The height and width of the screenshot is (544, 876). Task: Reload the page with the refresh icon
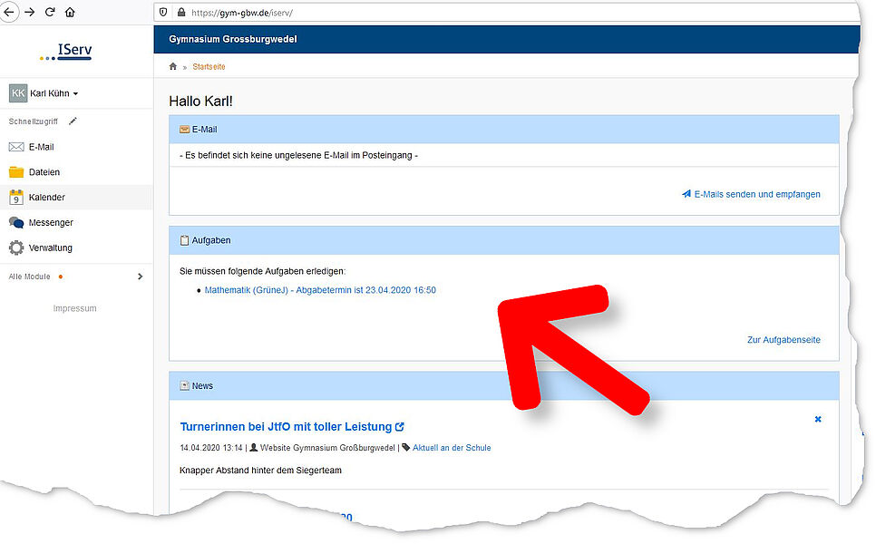(49, 13)
